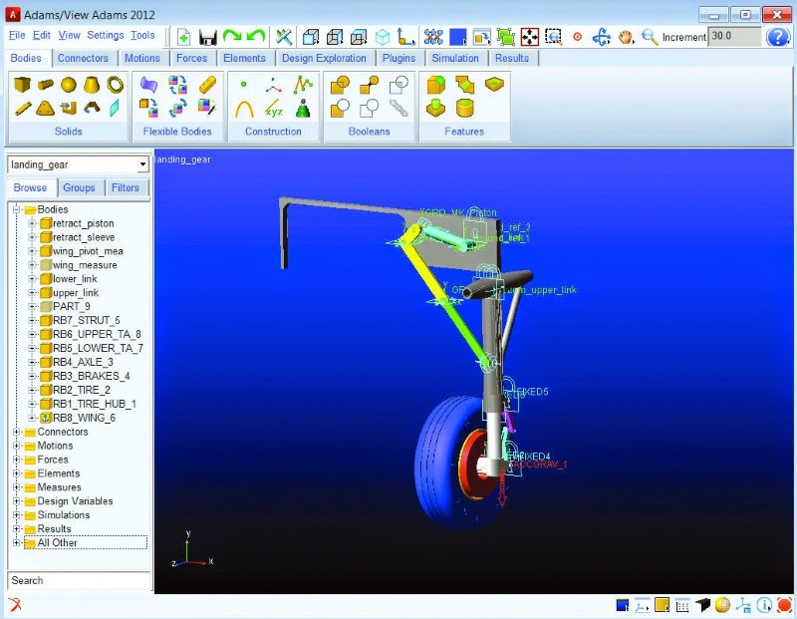Viewport: 797px width, 619px height.
Task: Click the New model icon in toolbar
Action: pyautogui.click(x=184, y=37)
